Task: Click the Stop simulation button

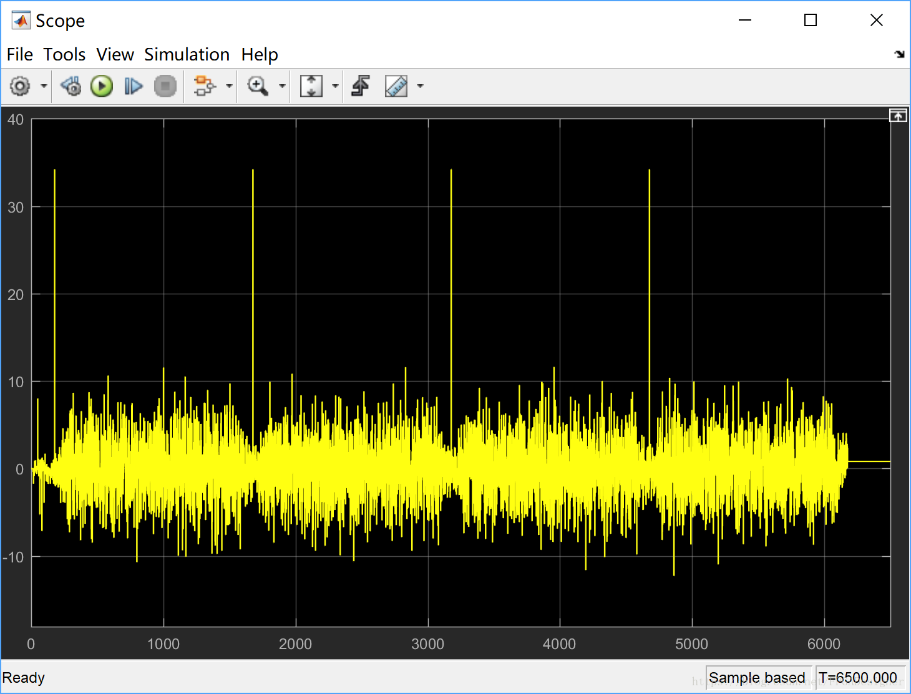Action: coord(165,86)
